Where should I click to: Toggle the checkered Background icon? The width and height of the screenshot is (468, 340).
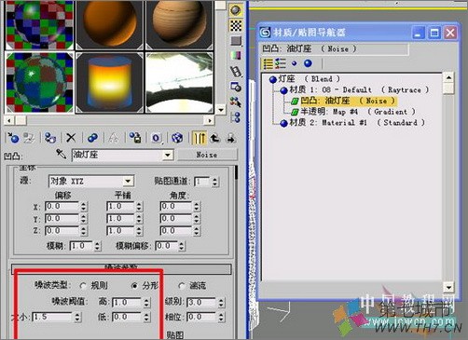tap(236, 25)
